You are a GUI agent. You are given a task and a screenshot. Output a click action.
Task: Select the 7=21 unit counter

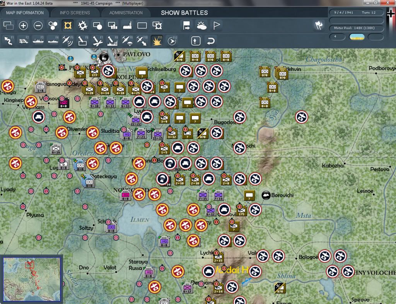coord(141,134)
